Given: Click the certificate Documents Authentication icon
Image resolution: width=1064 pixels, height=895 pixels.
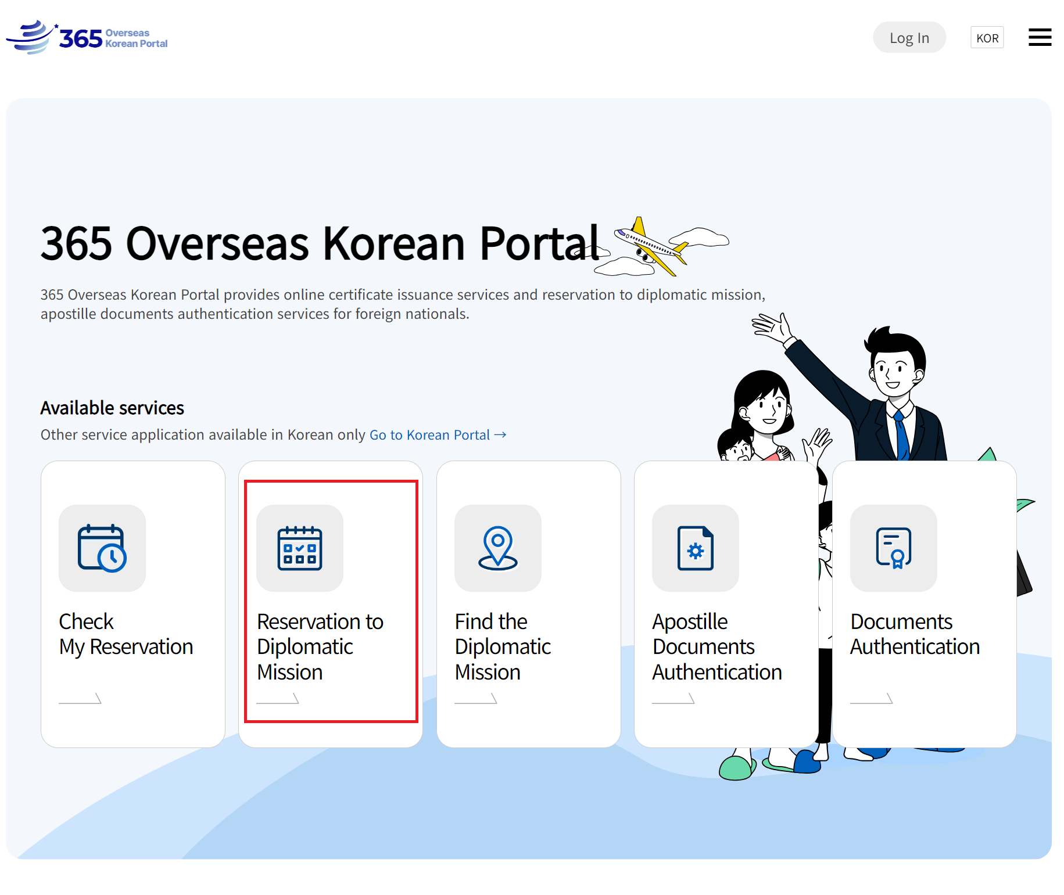Looking at the screenshot, I should pyautogui.click(x=894, y=548).
